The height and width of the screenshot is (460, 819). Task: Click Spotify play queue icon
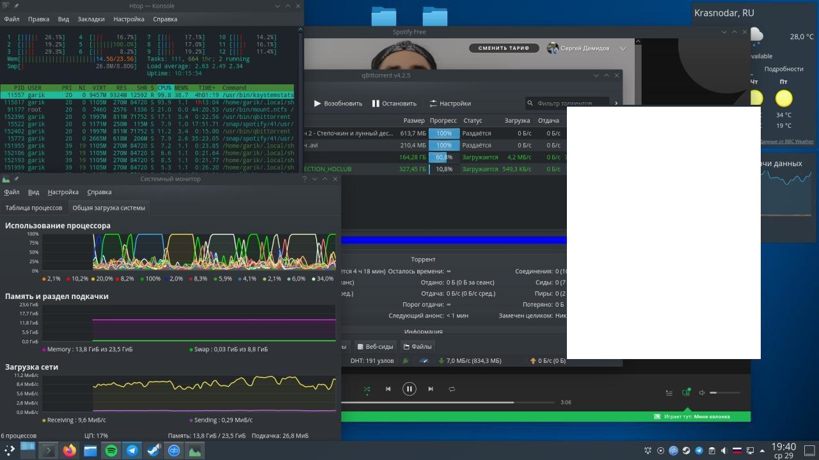pyautogui.click(x=669, y=393)
